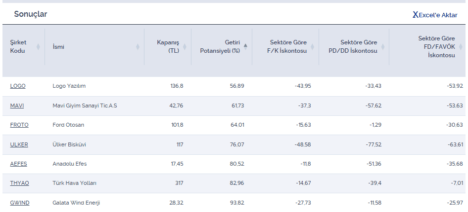The width and height of the screenshot is (468, 212).
Task: Select the Türk Hava Yolları name cell
Action: point(74,183)
